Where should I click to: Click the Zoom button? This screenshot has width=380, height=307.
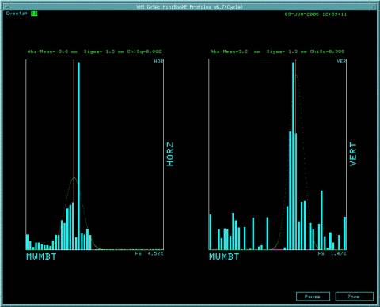354,297
